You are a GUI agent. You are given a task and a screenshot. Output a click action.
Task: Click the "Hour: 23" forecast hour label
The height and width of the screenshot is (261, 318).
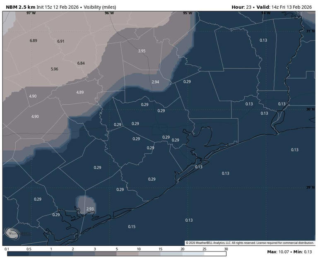pos(241,7)
